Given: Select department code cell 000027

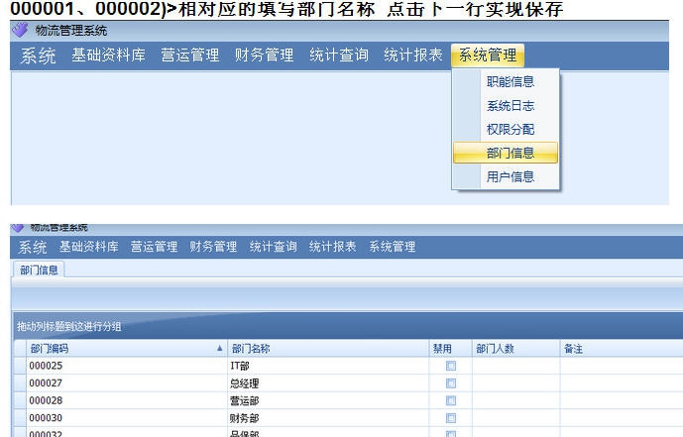Looking at the screenshot, I should pos(126,383).
